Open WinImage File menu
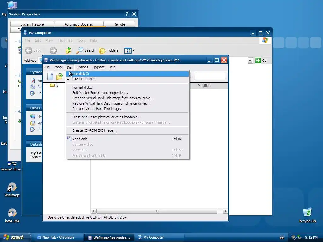 [47, 67]
